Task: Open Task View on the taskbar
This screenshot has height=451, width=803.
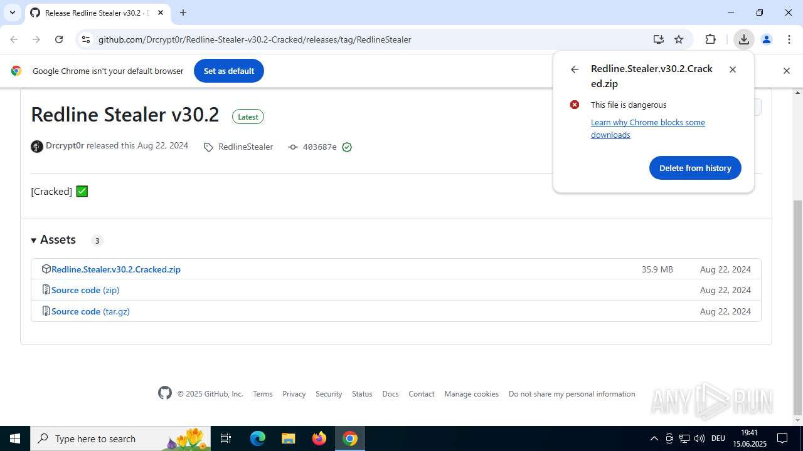Action: 226,438
